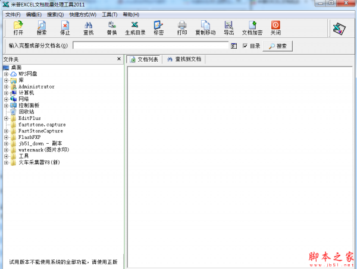Image resolution: width=357 pixels, height=269 pixels.
Task: Expand the watermark(图片水印) folder node
Action: 6,150
